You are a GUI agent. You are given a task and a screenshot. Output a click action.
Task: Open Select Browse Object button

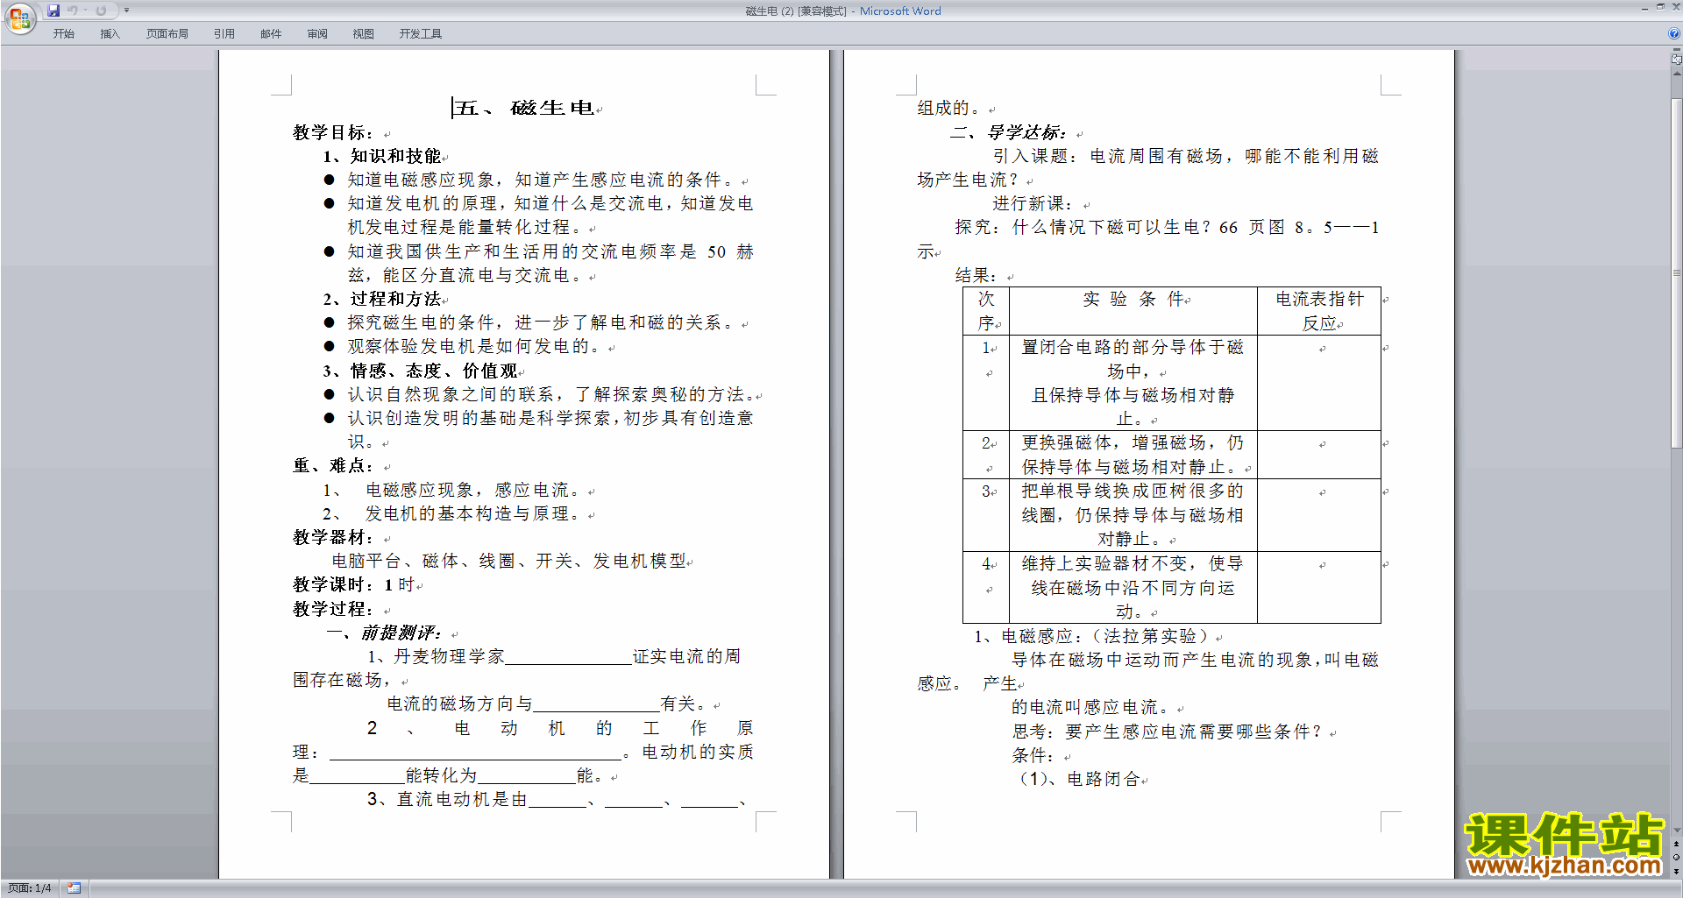coord(1676,858)
